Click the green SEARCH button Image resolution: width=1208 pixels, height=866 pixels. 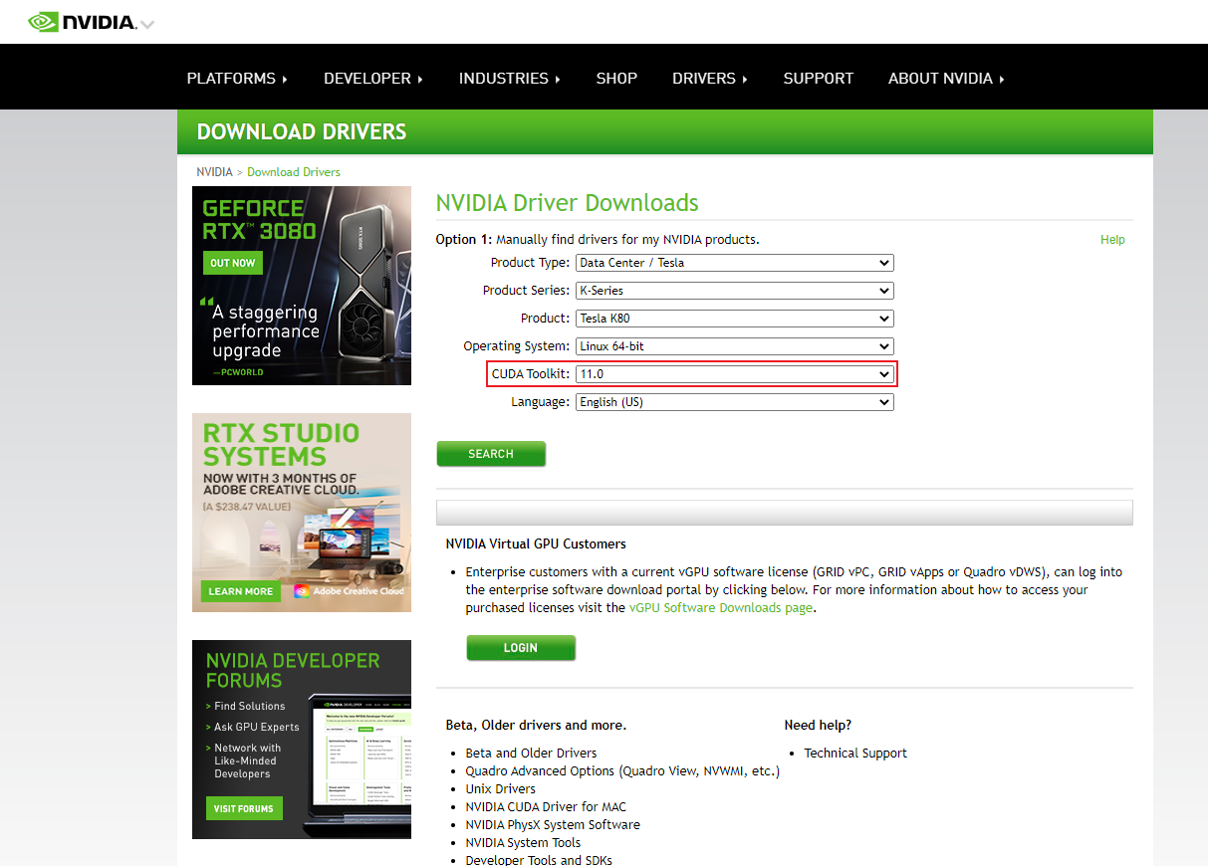491,454
